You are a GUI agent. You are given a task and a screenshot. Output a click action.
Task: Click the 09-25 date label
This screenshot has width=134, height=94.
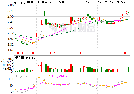pyautogui.click(x=36, y=53)
